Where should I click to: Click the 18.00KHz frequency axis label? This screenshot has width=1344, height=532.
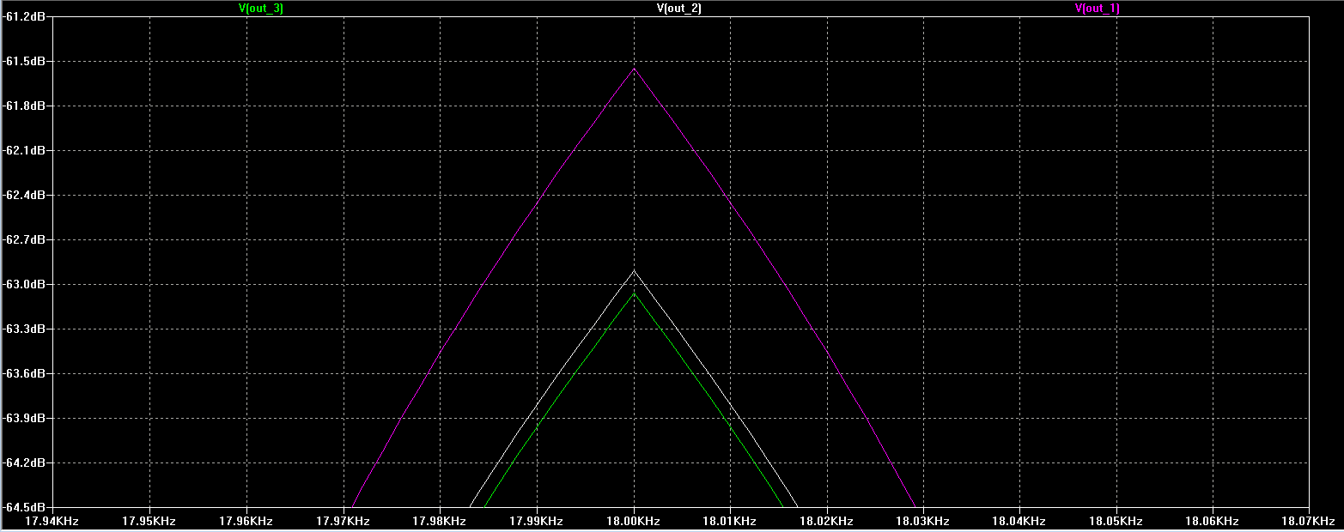[634, 521]
